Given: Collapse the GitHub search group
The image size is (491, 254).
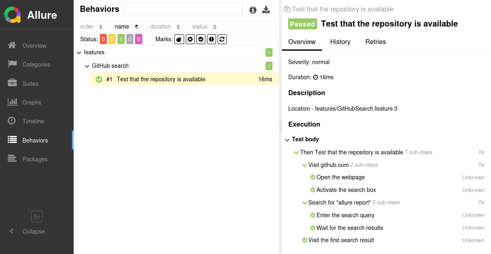Looking at the screenshot, I should click(x=87, y=66).
